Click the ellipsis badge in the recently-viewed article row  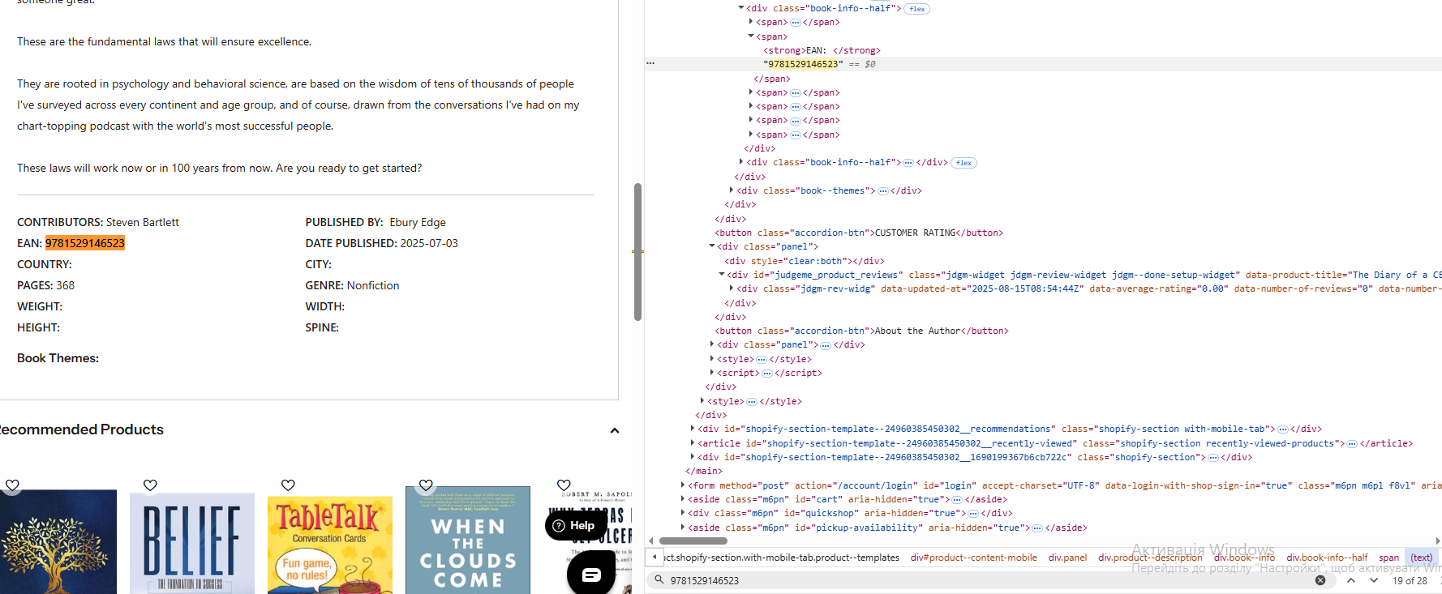(1352, 444)
